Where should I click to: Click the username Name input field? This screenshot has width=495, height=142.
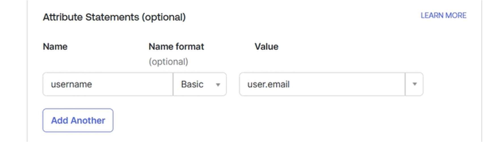point(108,84)
